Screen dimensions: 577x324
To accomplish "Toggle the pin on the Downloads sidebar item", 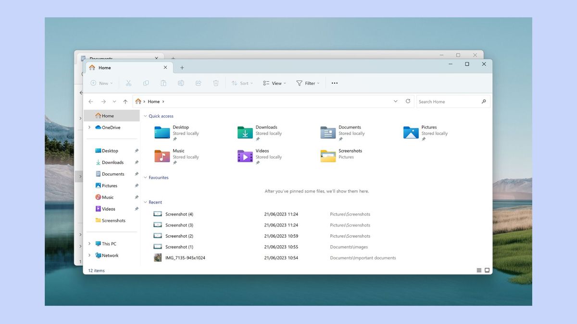I will point(137,162).
